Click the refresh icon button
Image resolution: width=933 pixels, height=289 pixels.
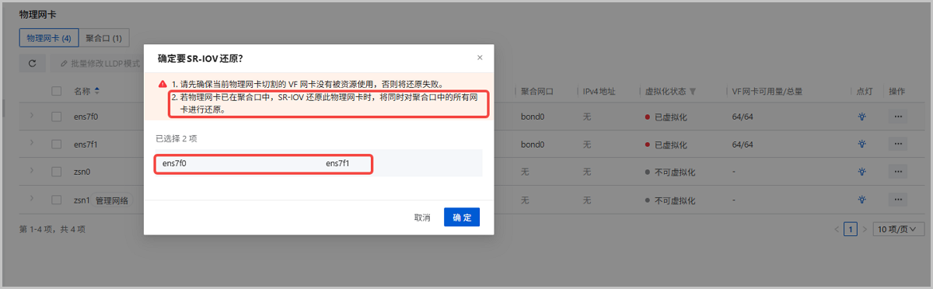[32, 63]
